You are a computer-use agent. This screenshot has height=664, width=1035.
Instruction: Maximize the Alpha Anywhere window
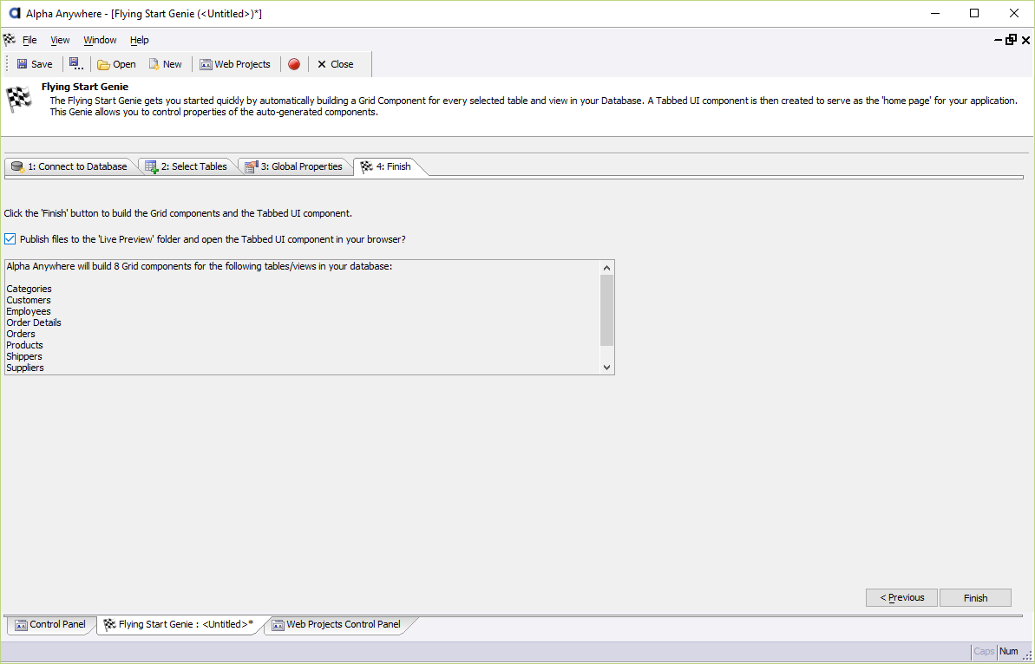[x=974, y=13]
